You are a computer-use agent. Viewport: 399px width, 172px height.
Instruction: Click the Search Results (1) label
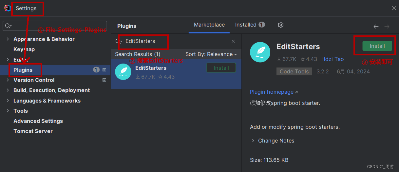tap(138, 54)
